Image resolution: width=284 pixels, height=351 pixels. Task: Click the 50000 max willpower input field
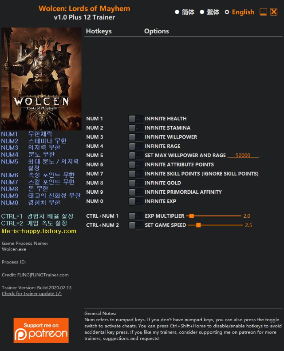coord(243,156)
